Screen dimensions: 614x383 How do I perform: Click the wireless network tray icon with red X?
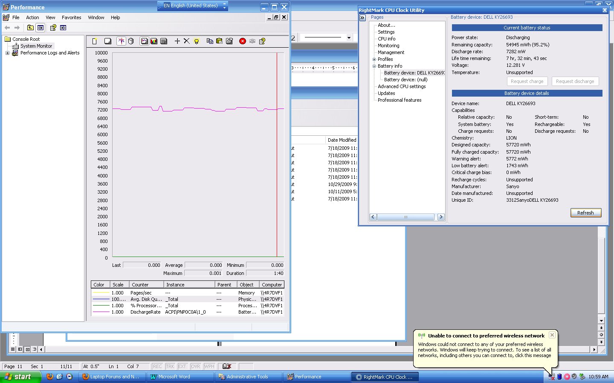(551, 377)
